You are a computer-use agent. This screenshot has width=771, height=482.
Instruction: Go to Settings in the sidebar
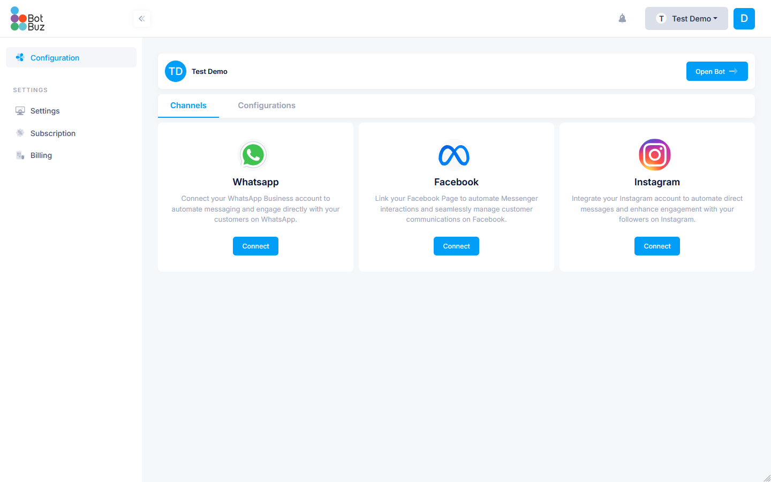coord(71,111)
